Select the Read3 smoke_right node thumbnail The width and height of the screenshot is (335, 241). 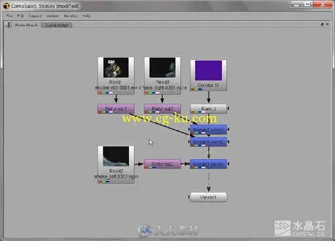point(162,68)
